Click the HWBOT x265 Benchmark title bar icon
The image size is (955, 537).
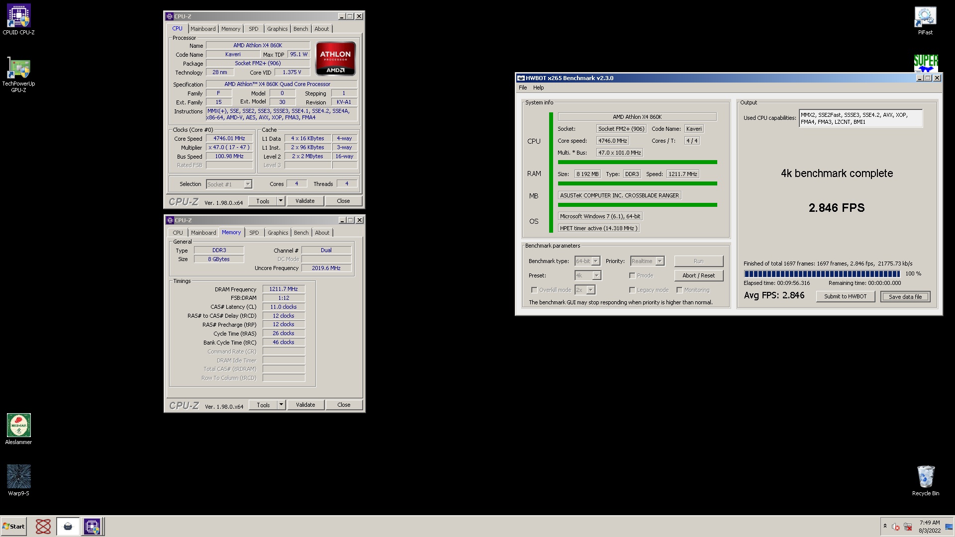521,78
